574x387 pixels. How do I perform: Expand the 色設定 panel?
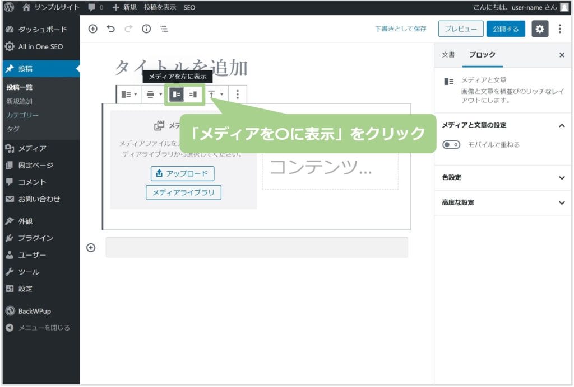pyautogui.click(x=503, y=178)
